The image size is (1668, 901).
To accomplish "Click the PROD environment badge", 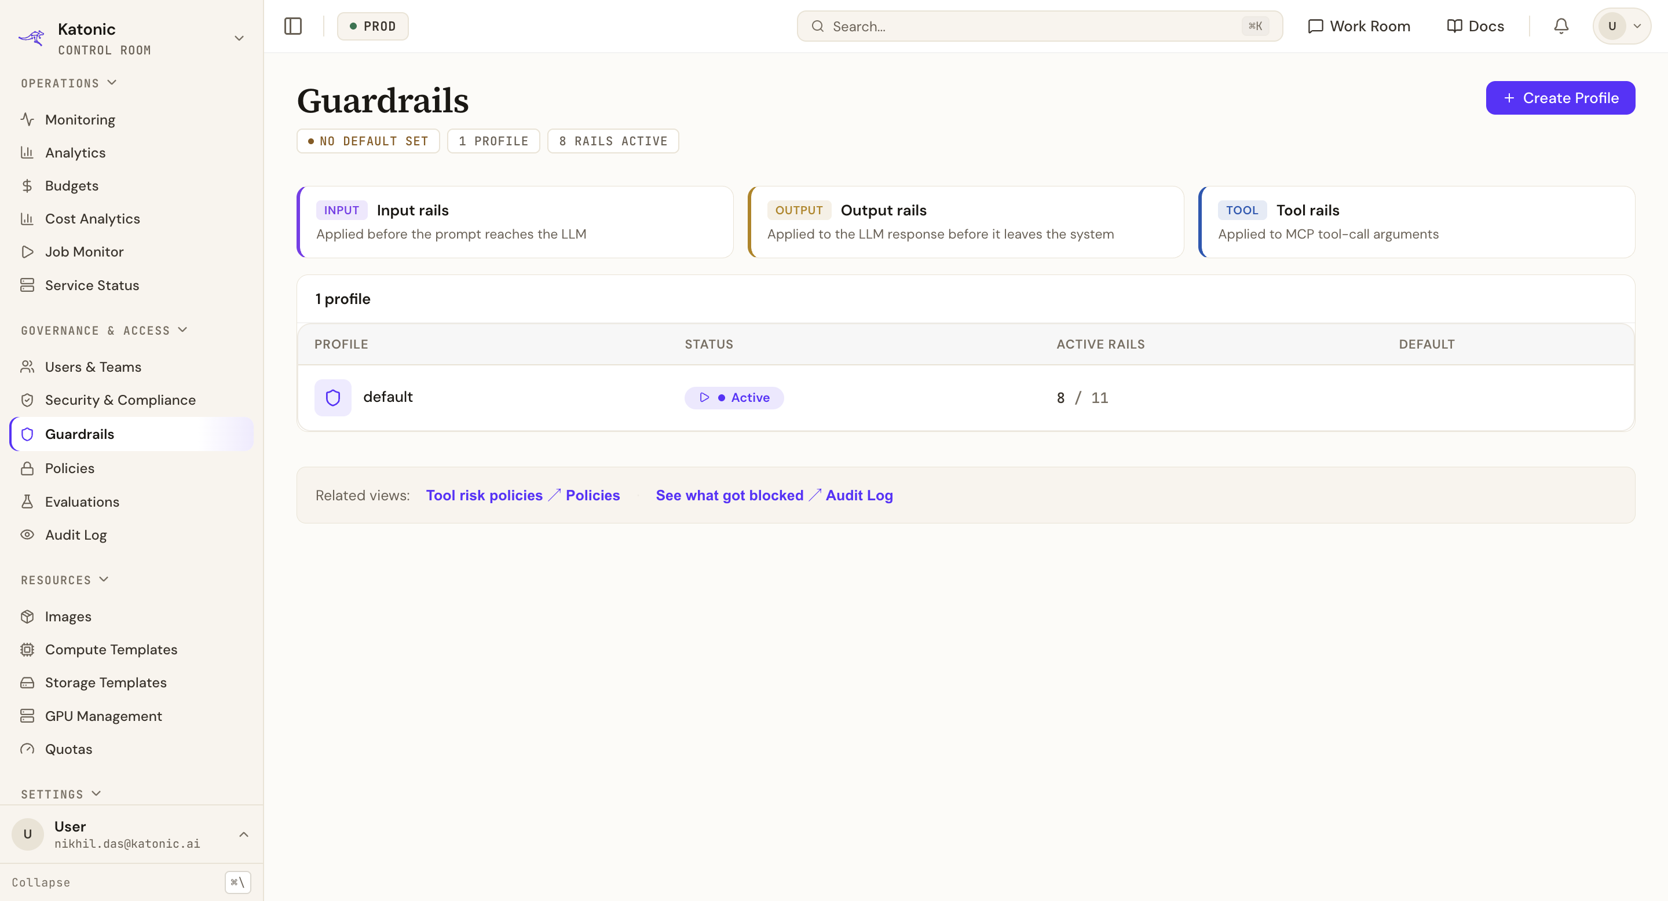I will [372, 26].
